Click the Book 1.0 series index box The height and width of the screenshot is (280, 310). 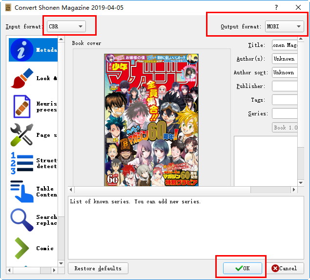(x=285, y=128)
